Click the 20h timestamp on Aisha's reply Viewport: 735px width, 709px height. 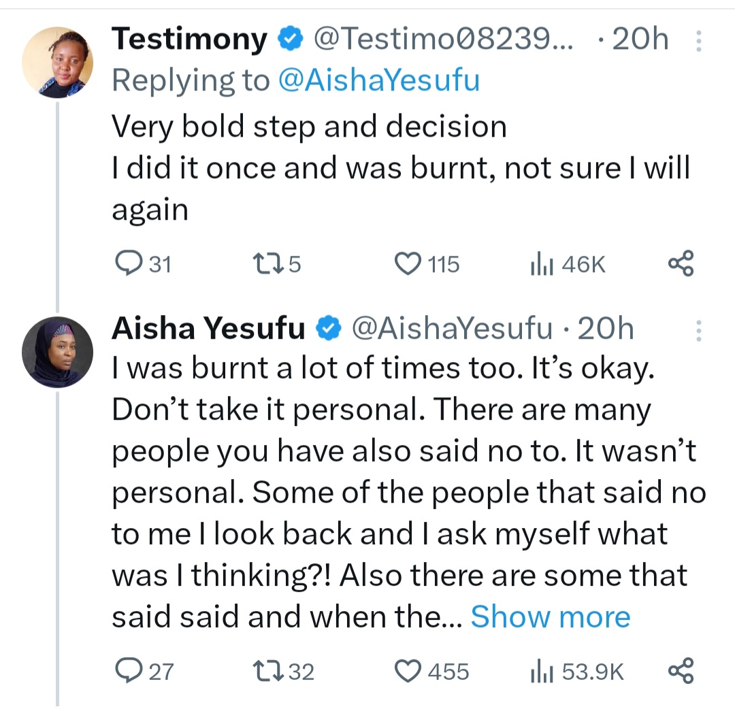pos(604,328)
